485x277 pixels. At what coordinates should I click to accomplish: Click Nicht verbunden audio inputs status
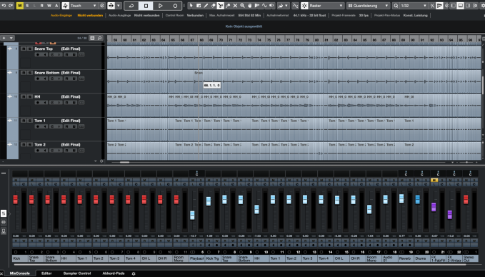(90, 15)
